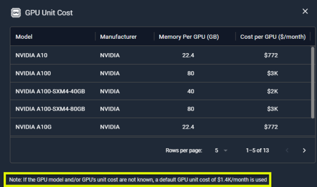Screen dimensions: 317x187
Task: Close the GPU Unit Cost dialog
Action: point(305,11)
